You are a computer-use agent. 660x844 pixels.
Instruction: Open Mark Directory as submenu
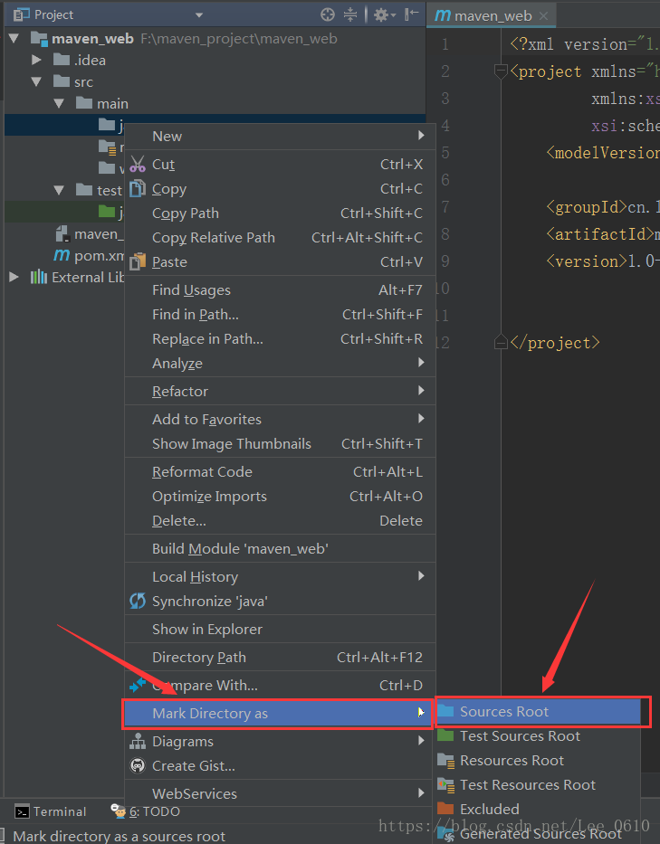279,714
